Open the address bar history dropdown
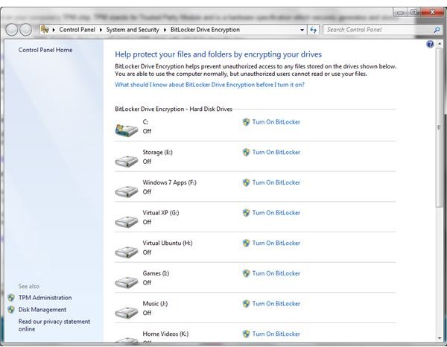The height and width of the screenshot is (347, 447). click(x=302, y=30)
